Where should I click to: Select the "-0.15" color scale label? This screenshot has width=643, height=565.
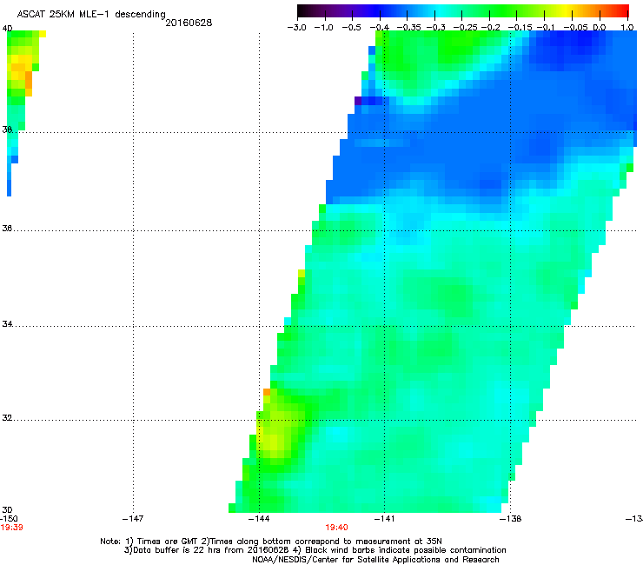tap(520, 28)
